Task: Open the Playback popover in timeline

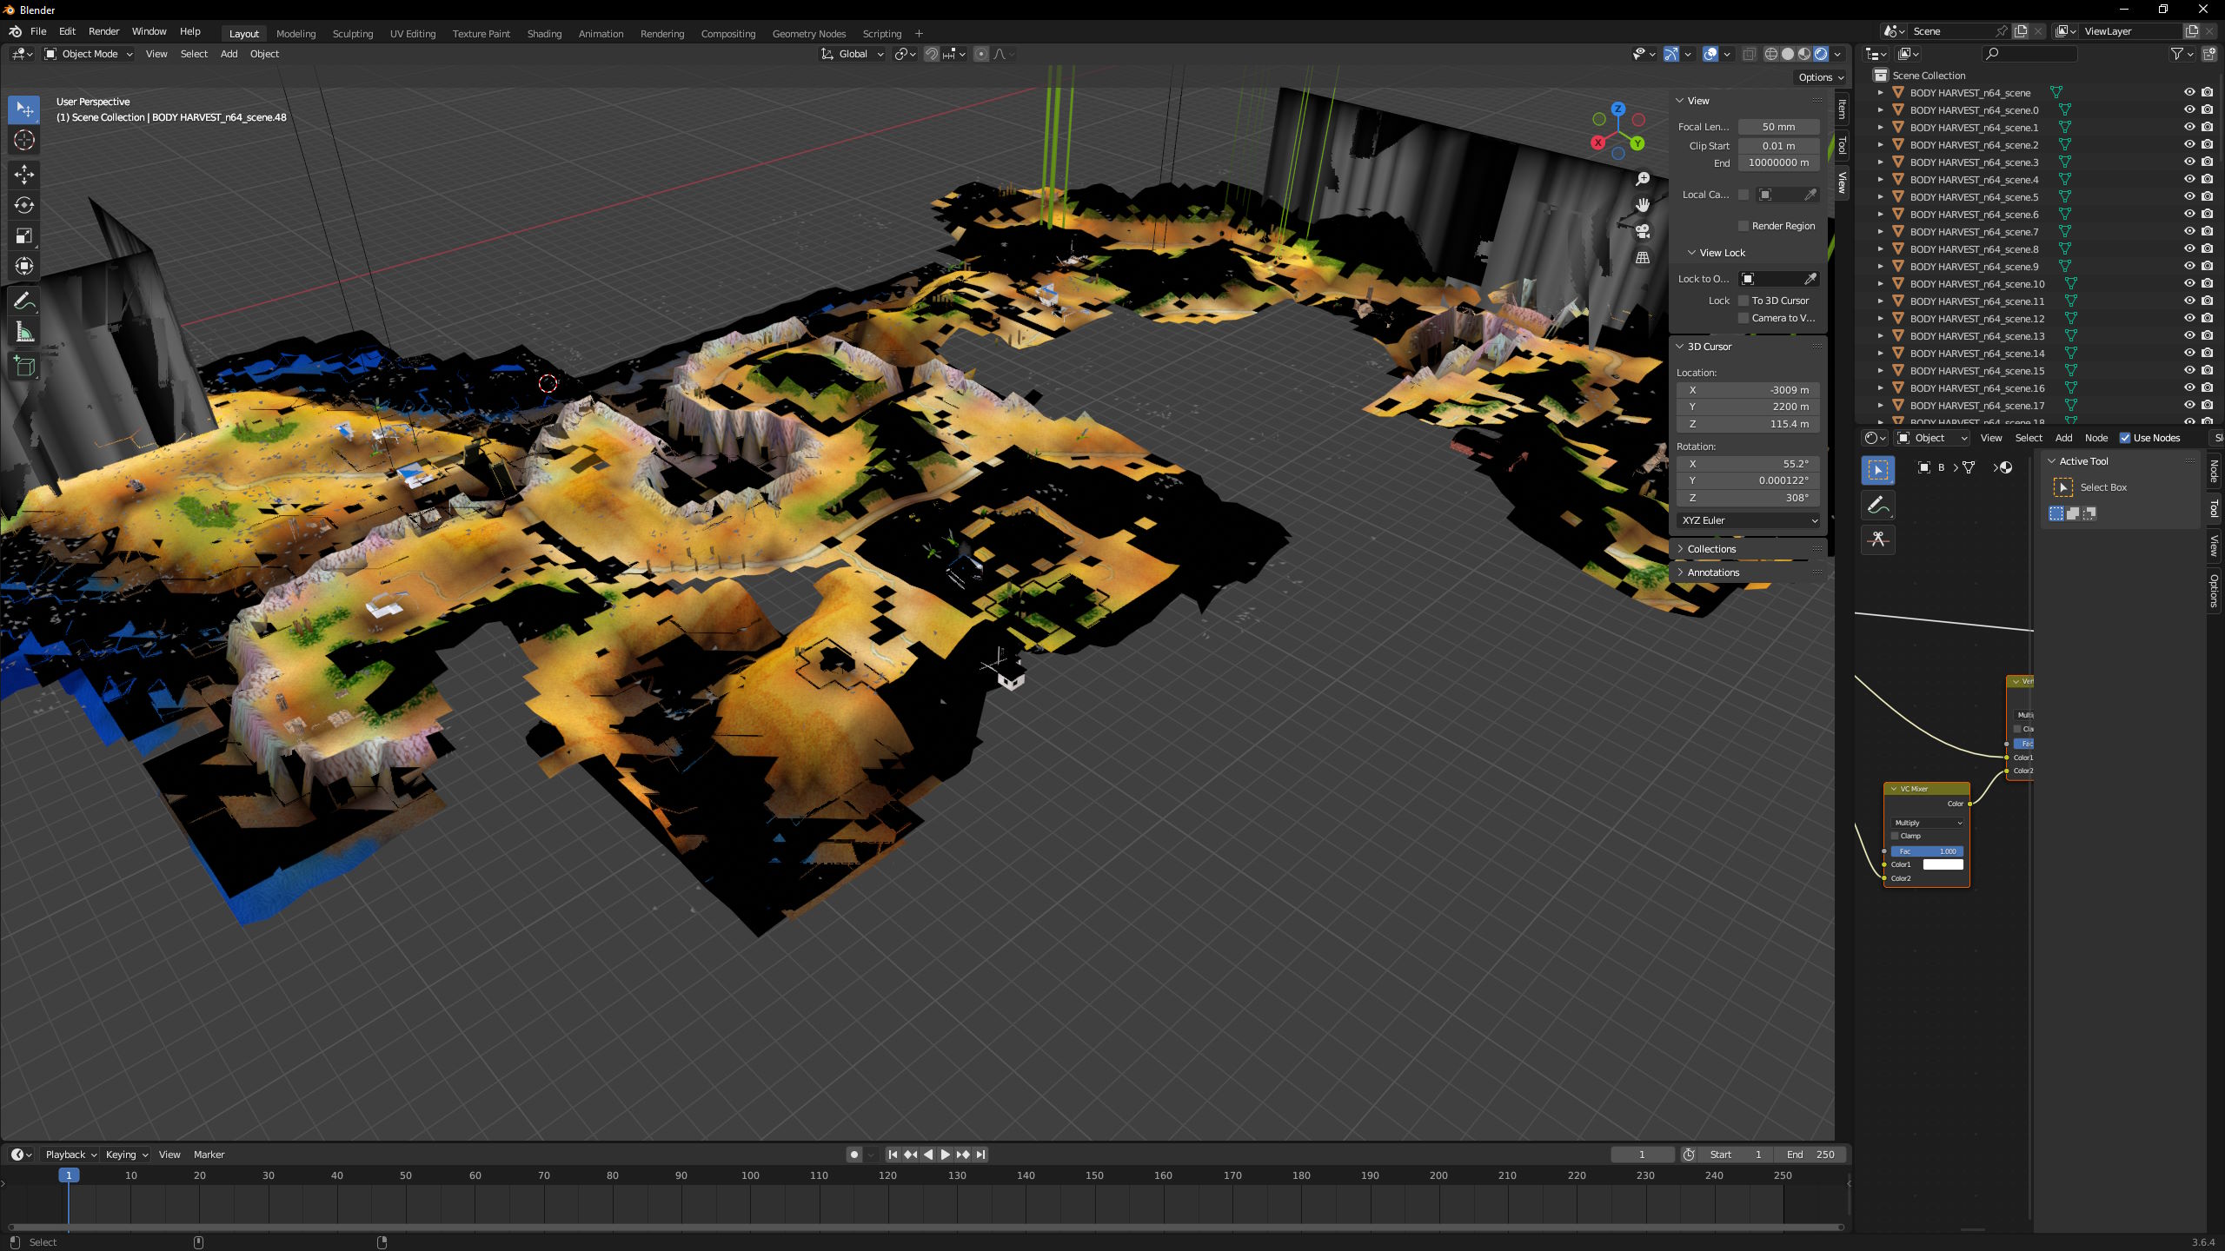Action: pyautogui.click(x=70, y=1155)
